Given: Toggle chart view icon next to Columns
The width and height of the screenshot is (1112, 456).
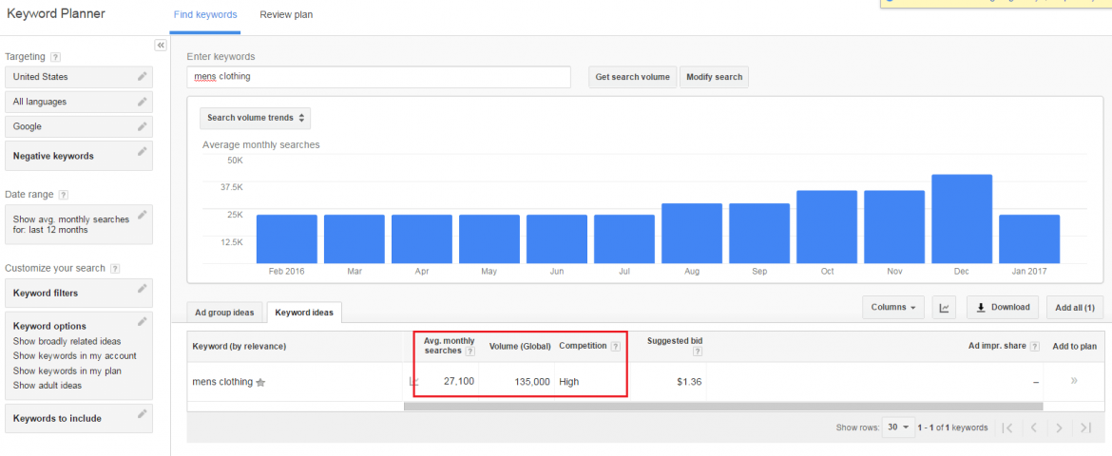Looking at the screenshot, I should tap(944, 307).
